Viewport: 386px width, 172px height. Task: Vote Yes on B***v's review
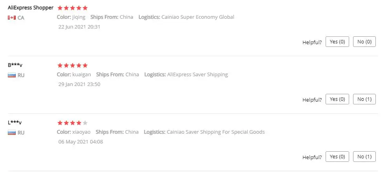pos(337,99)
